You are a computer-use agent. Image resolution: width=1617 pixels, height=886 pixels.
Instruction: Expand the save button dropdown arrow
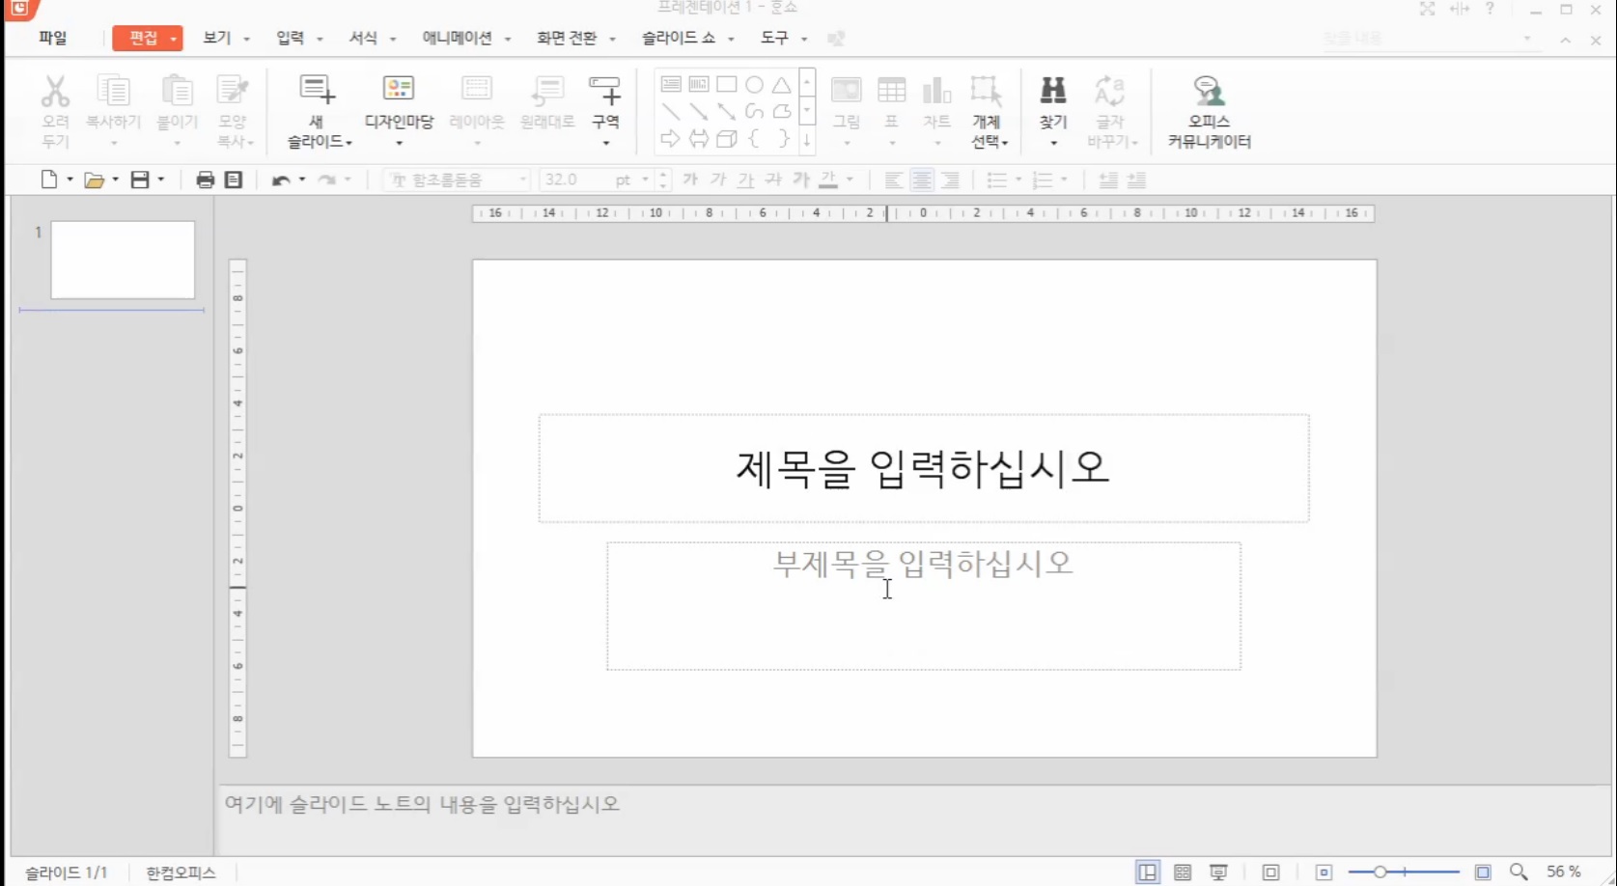161,180
